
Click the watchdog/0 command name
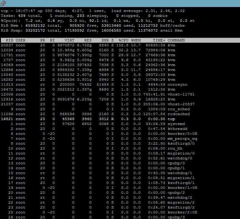pos(180,158)
